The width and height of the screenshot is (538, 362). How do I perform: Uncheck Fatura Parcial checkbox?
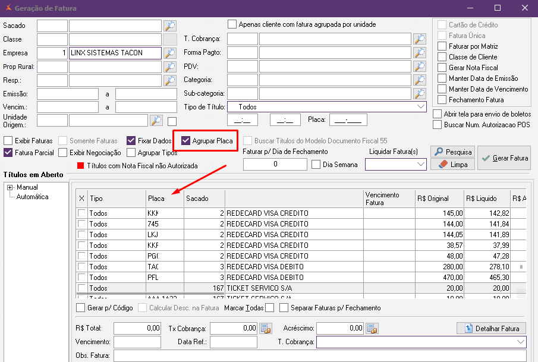click(8, 152)
